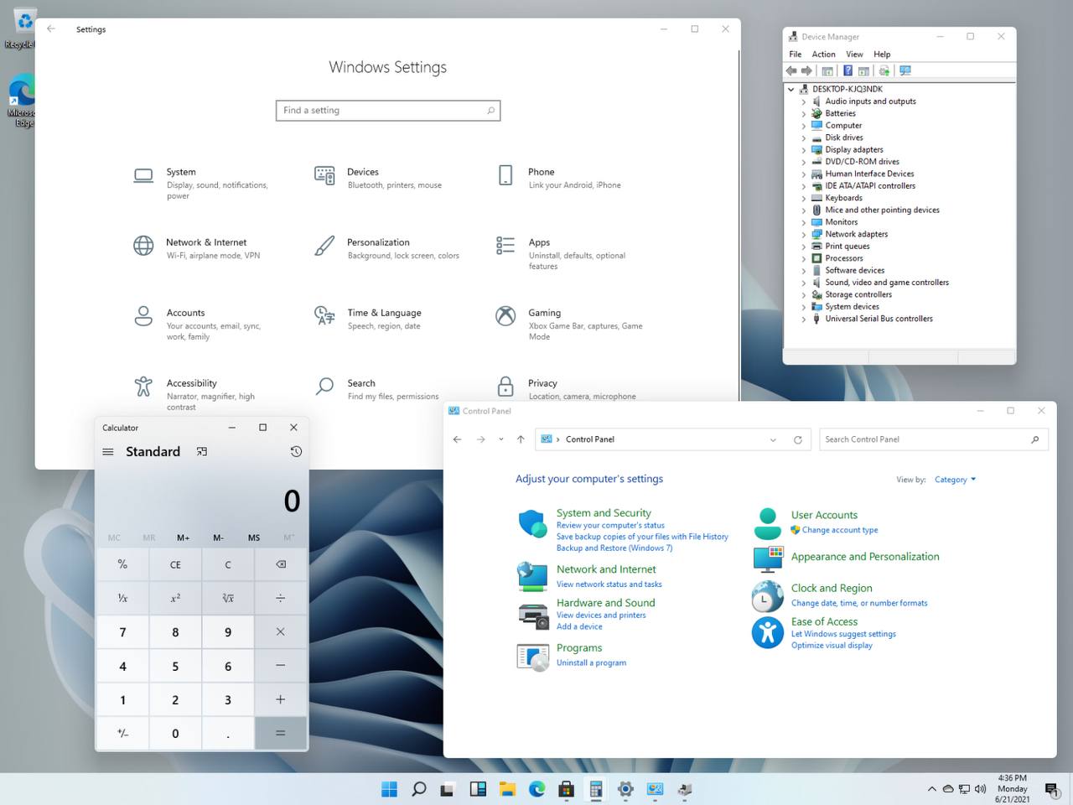Viewport: 1073px width, 805px height.
Task: Open Phone settings category
Action: 560,177
